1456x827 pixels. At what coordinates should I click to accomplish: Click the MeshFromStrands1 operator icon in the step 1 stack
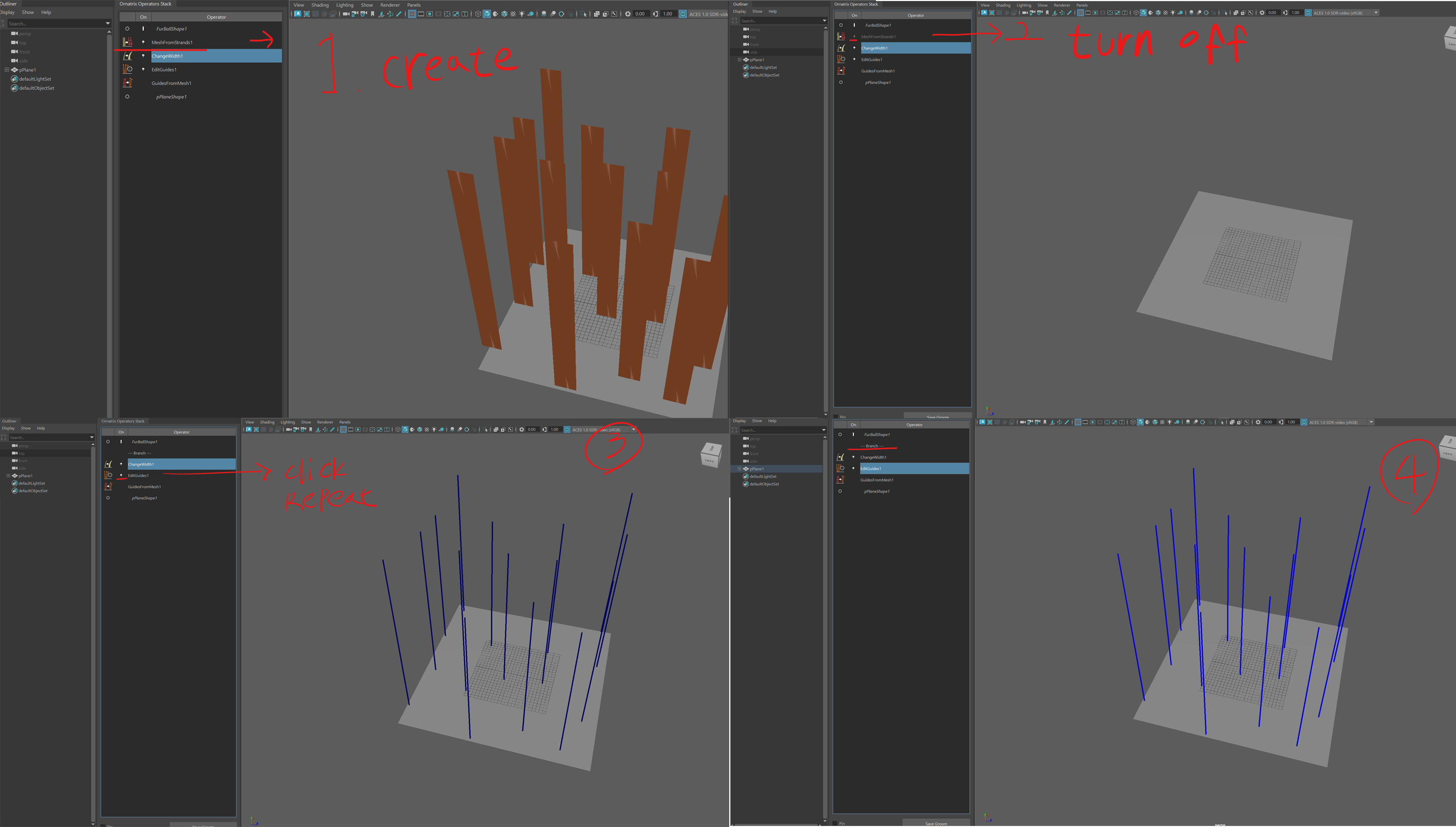tap(128, 42)
